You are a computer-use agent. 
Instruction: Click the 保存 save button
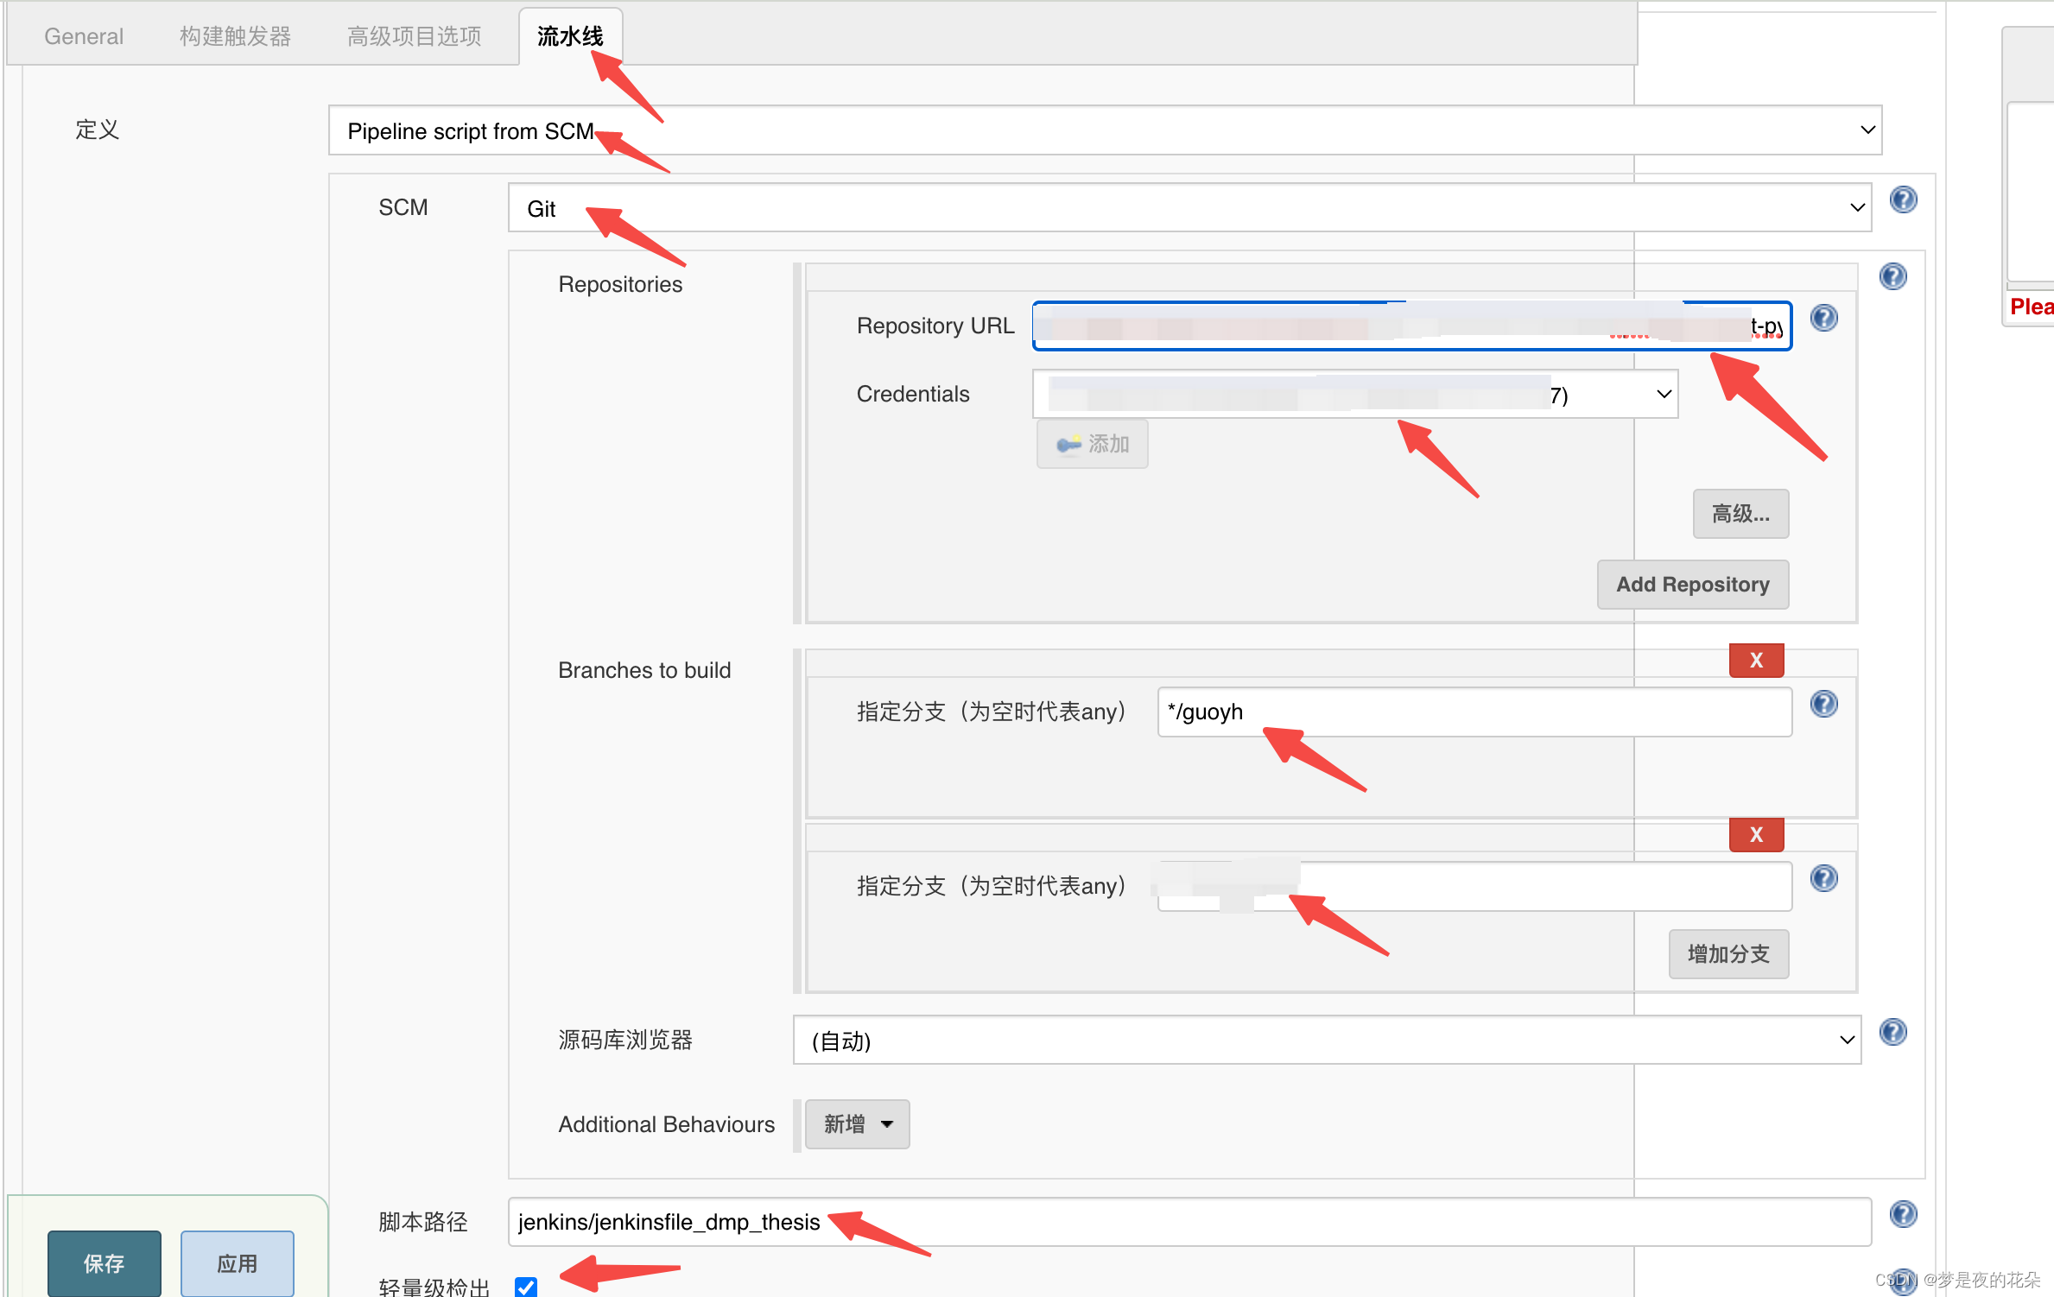(x=104, y=1263)
